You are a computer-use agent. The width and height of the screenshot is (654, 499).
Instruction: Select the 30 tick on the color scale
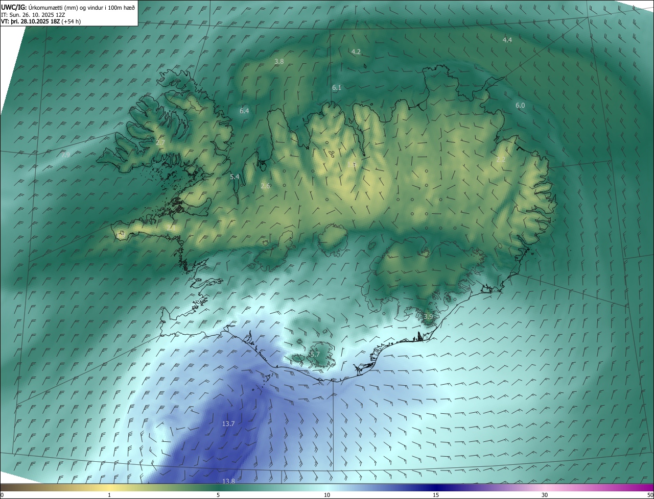click(x=545, y=495)
